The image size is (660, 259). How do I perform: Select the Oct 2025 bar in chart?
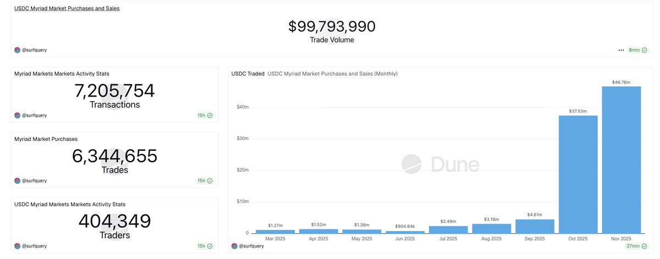[578, 174]
